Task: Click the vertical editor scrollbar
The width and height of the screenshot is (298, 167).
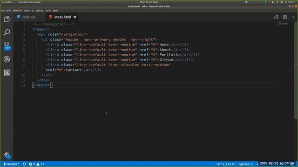Action: (x=296, y=70)
